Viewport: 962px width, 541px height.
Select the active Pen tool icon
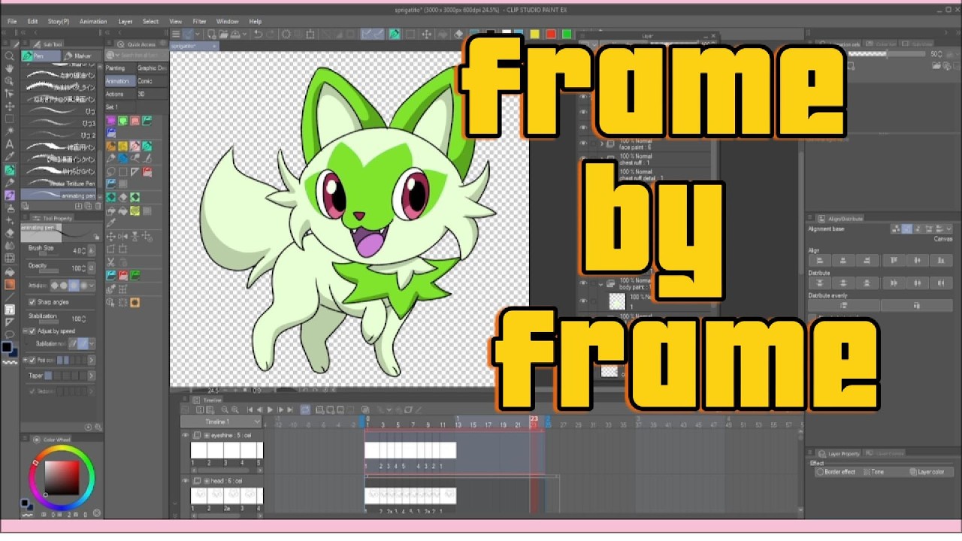(x=9, y=170)
